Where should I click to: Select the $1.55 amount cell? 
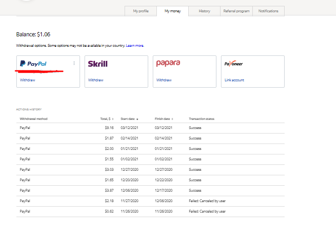click(x=109, y=159)
